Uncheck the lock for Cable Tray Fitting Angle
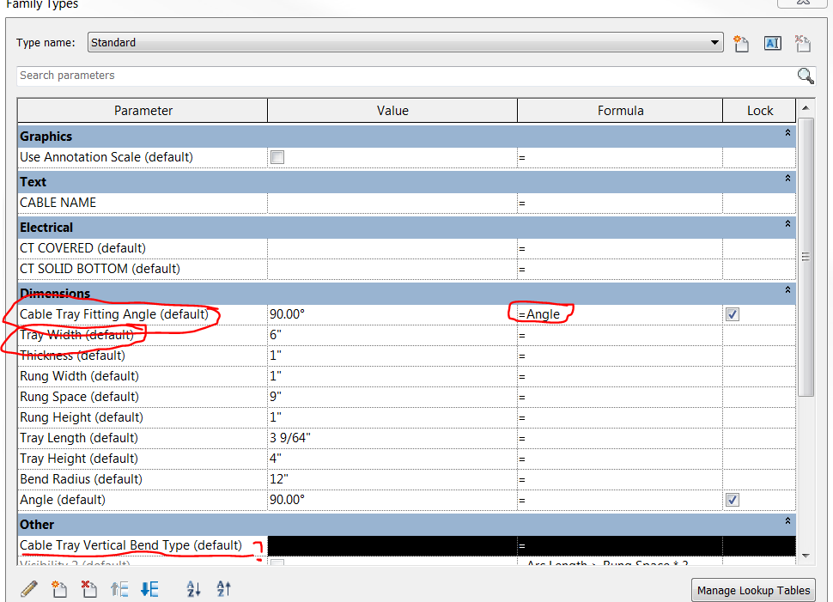Screen dimensions: 833x602 tap(733, 314)
